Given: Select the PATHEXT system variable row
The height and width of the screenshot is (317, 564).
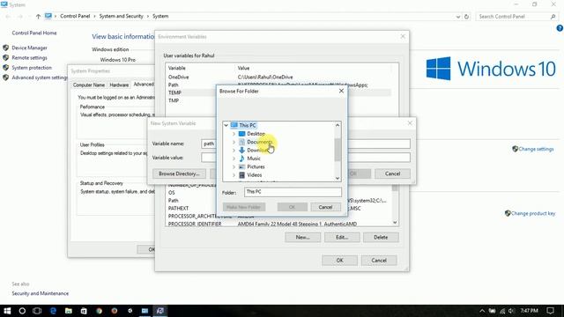Looking at the screenshot, I should [278, 208].
